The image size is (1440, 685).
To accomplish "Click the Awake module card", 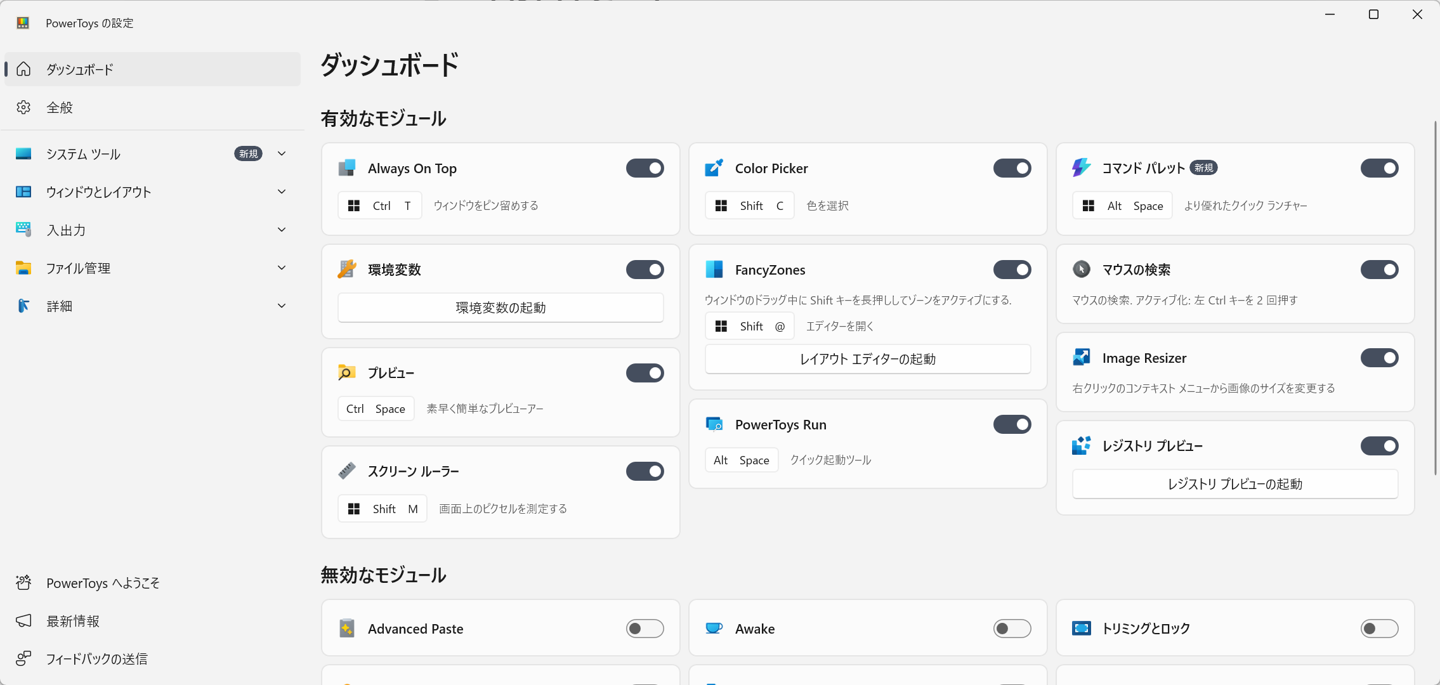I will 867,628.
